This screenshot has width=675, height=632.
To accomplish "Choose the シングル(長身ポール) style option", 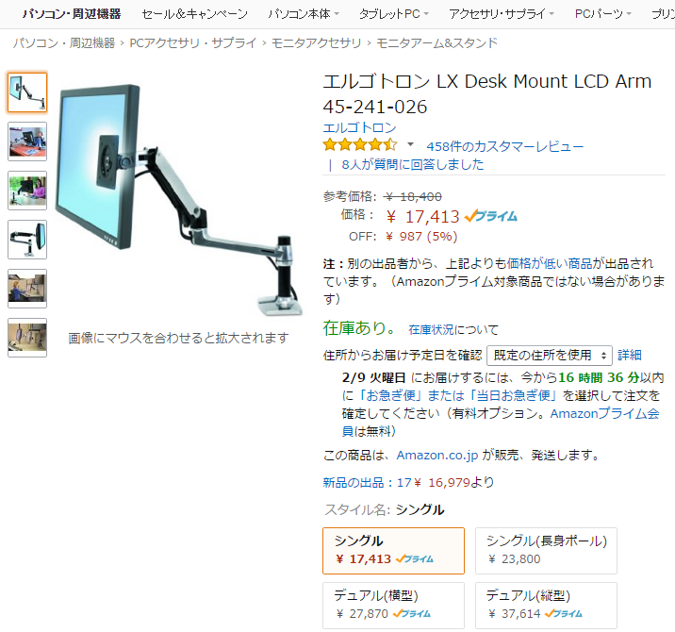I will 546,551.
